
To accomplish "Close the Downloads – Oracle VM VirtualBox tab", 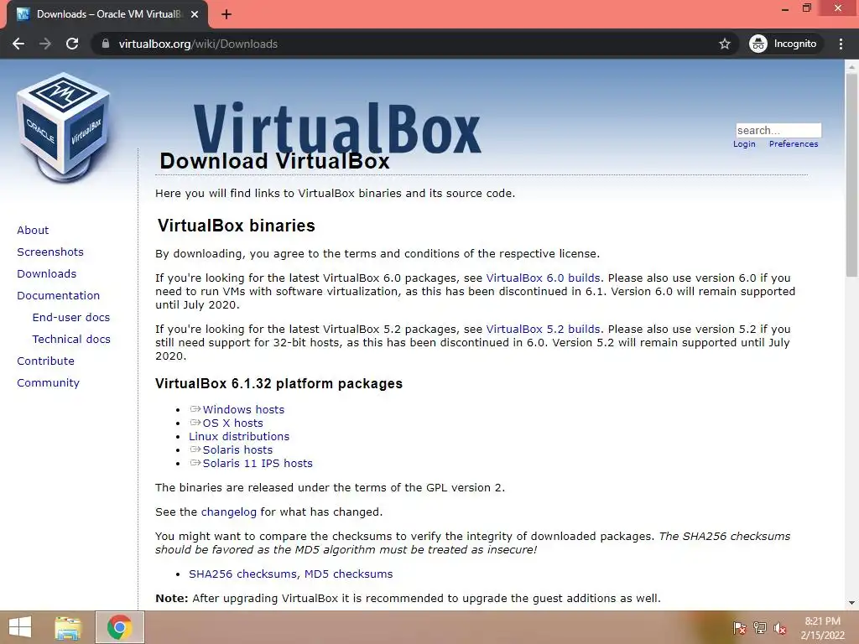I will click(195, 14).
